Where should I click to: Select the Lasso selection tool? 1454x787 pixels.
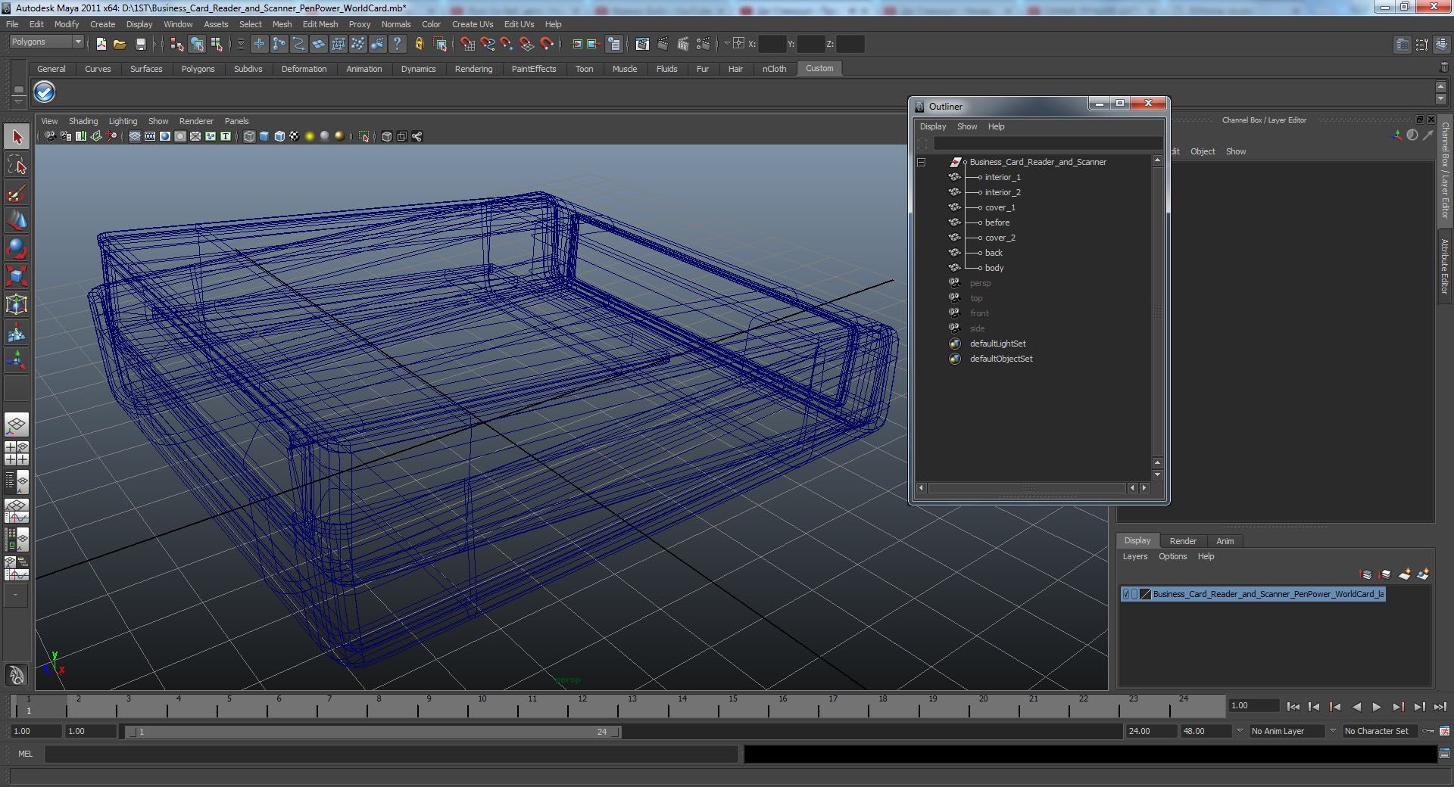point(17,165)
